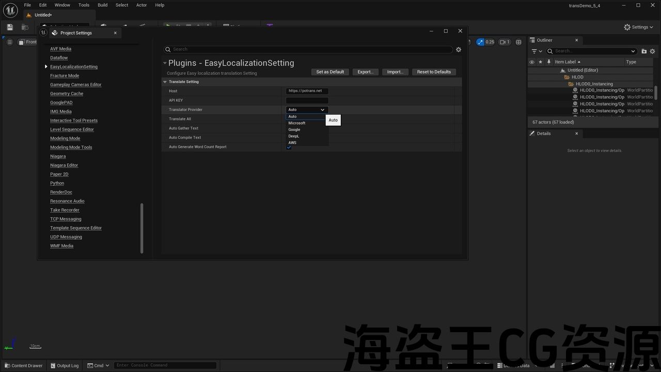Select Niagara Editor in the settings sidebar

[64, 165]
